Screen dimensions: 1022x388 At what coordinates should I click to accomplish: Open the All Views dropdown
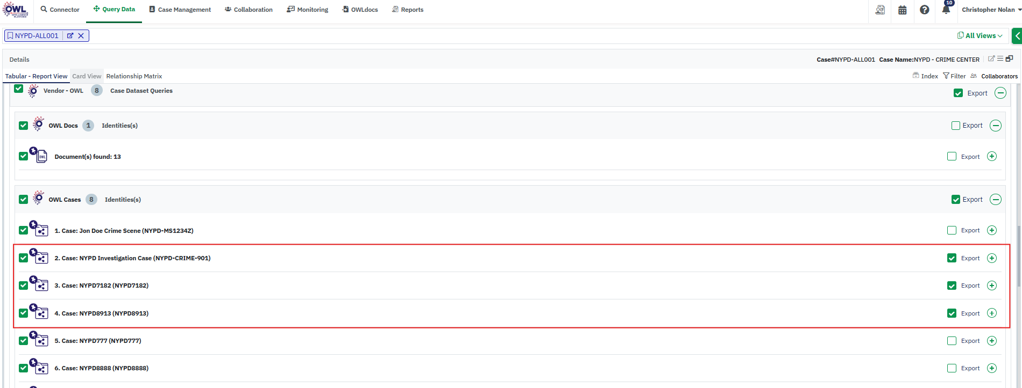click(980, 36)
